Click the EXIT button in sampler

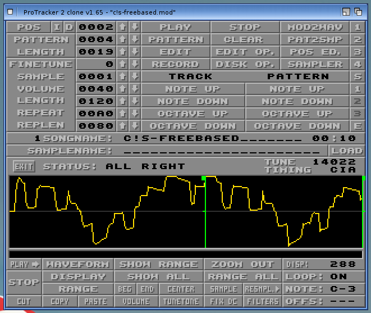coord(23,166)
